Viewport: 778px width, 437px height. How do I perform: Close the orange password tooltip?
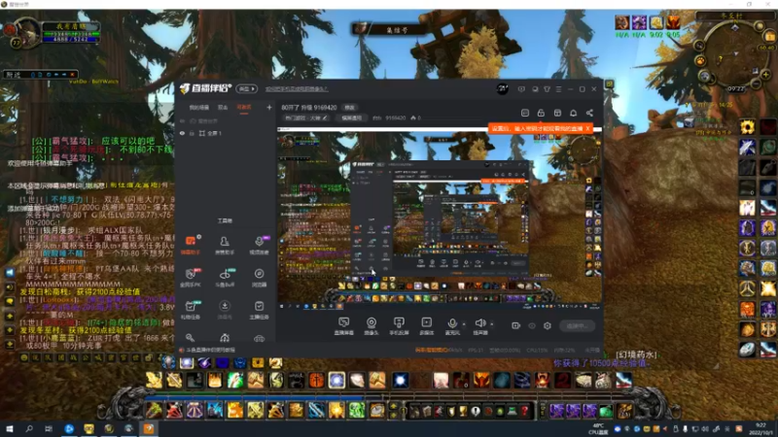click(x=588, y=128)
